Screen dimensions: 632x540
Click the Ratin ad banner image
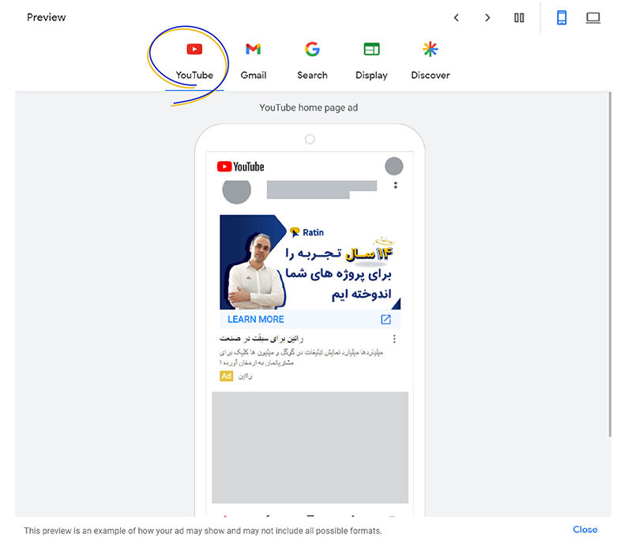tap(310, 262)
